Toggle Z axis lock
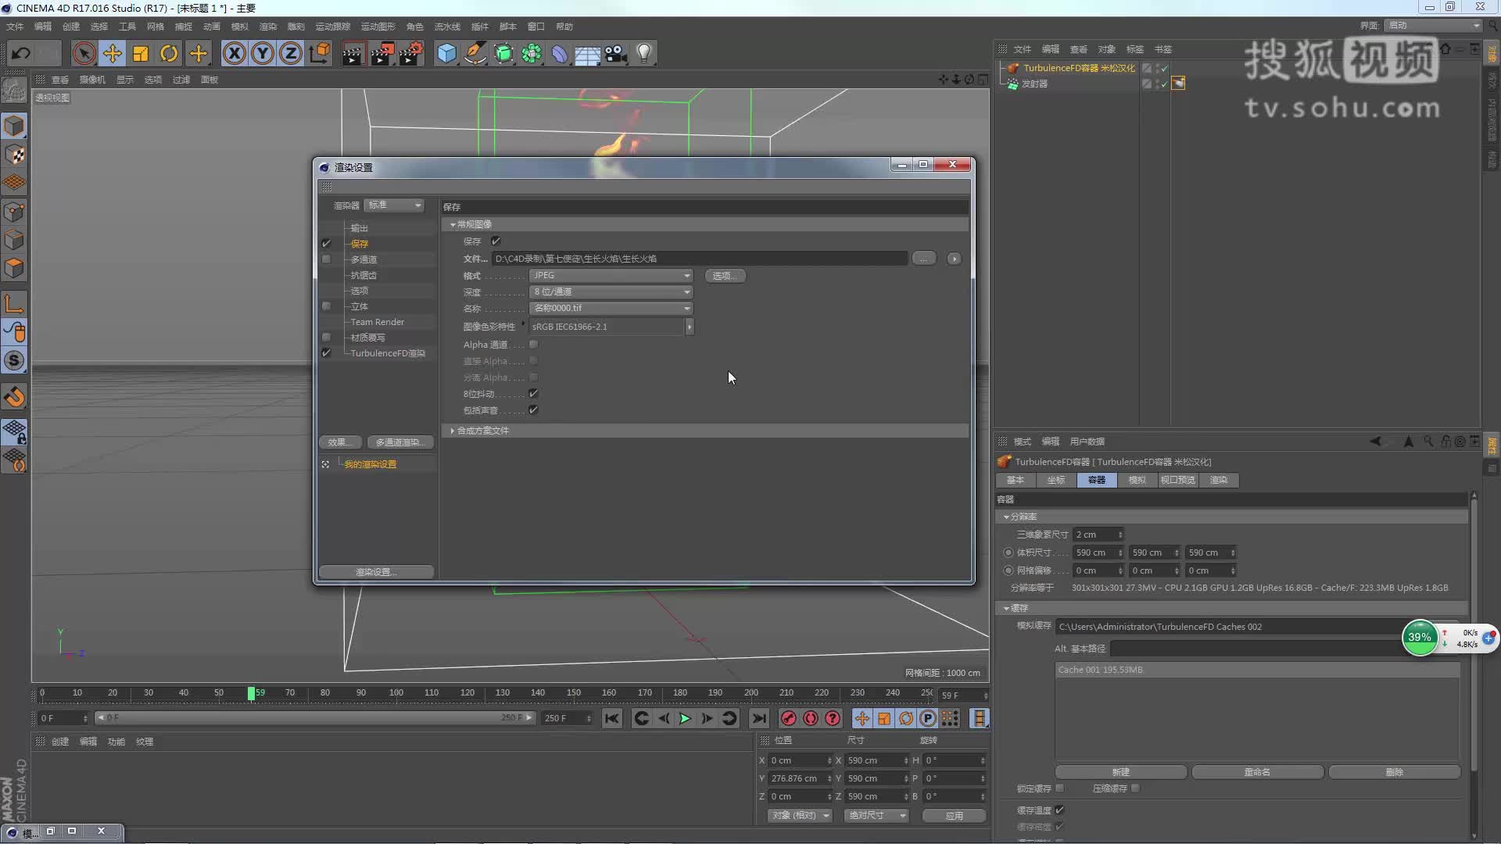This screenshot has height=844, width=1501. click(x=291, y=53)
